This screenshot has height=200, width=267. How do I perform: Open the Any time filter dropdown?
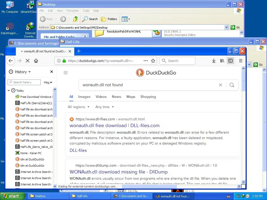pyautogui.click(x=105, y=107)
